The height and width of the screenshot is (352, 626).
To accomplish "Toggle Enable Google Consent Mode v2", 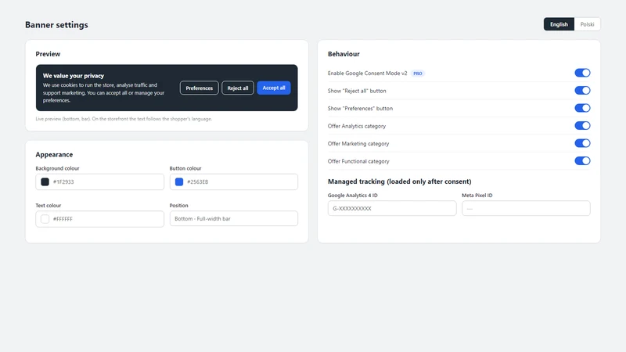I will point(582,73).
